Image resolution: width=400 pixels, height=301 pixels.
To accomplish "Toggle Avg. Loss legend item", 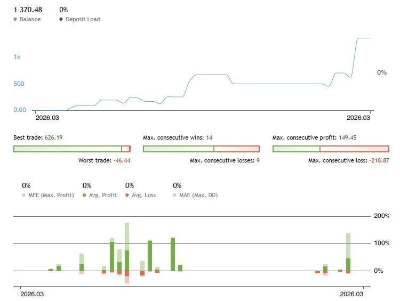I will [141, 195].
